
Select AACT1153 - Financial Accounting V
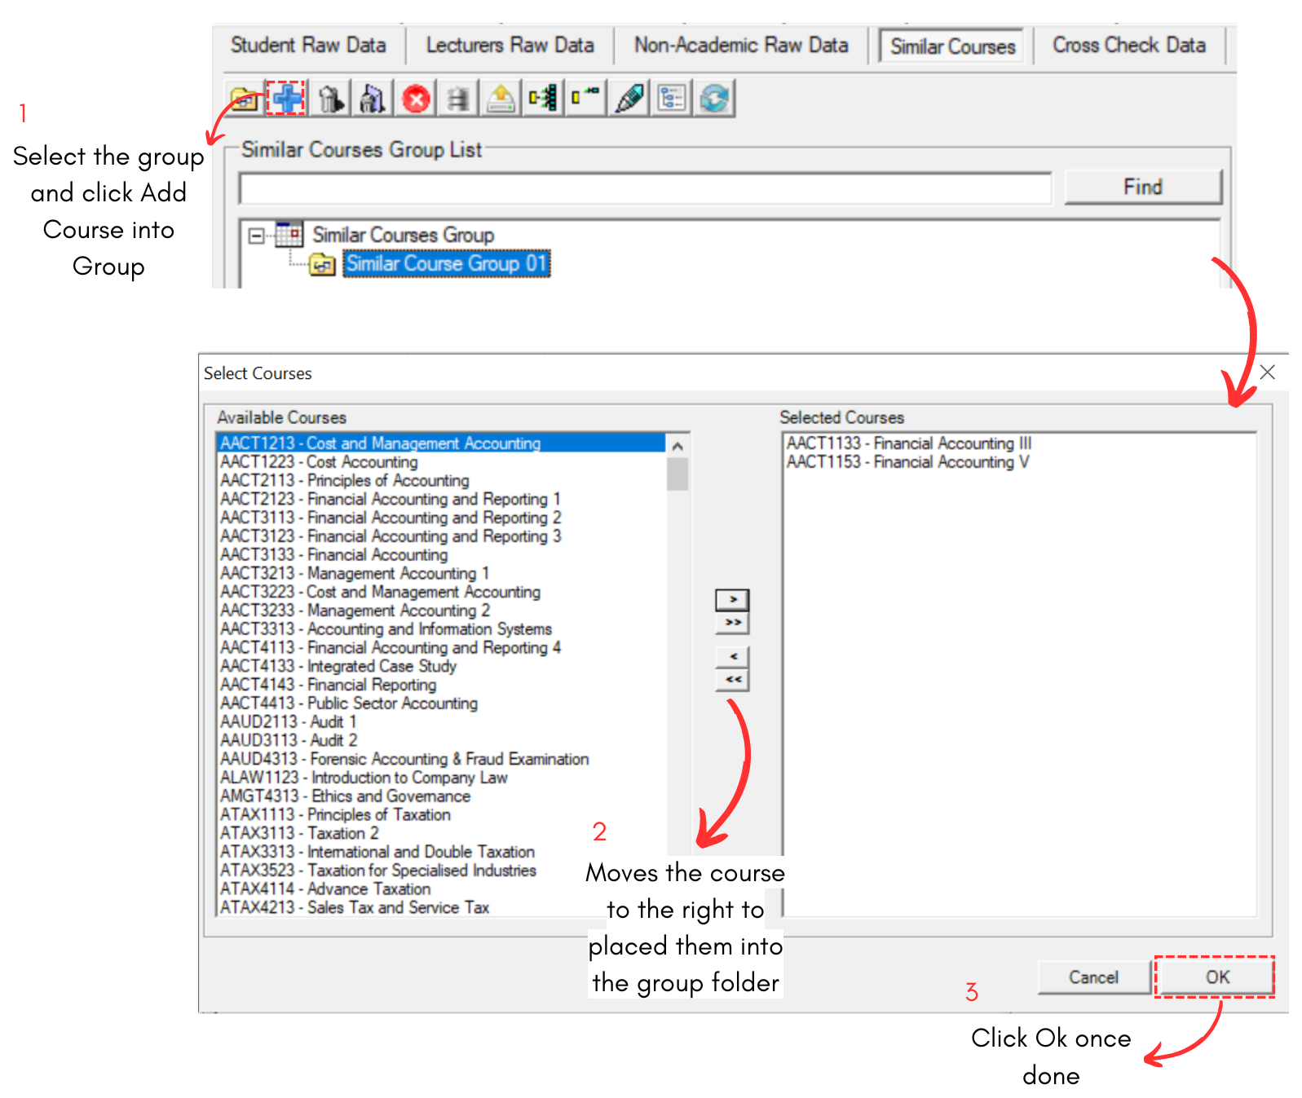pyautogui.click(x=907, y=462)
